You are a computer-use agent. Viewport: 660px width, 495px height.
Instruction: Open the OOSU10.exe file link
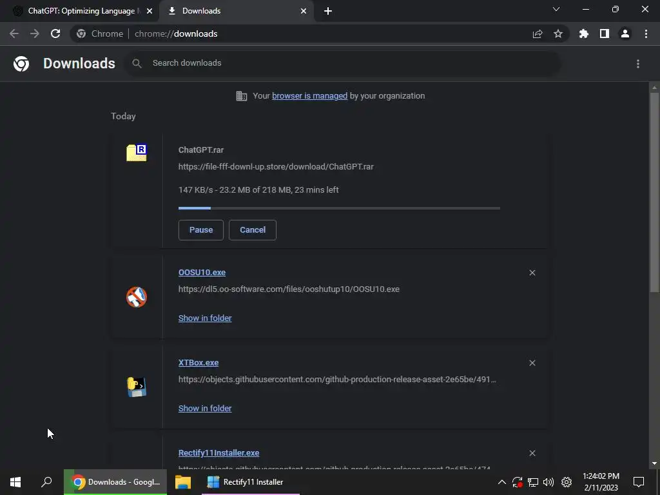coord(202,273)
